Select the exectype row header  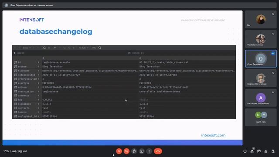[x=27, y=83]
